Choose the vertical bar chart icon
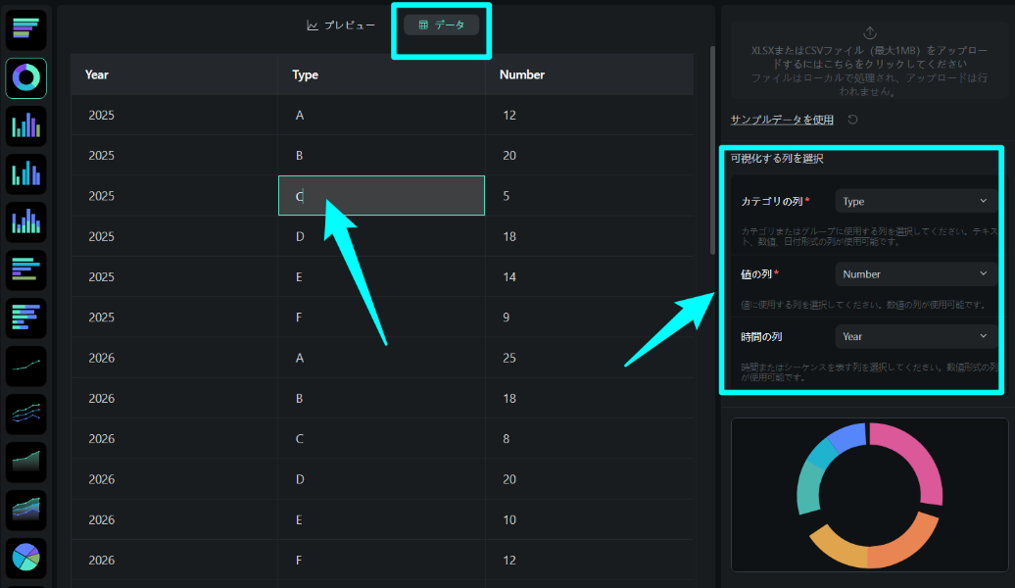 [24, 125]
